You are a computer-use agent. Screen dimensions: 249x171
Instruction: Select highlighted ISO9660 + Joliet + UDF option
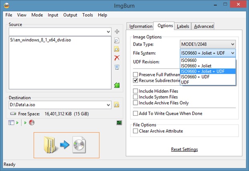click(208, 71)
